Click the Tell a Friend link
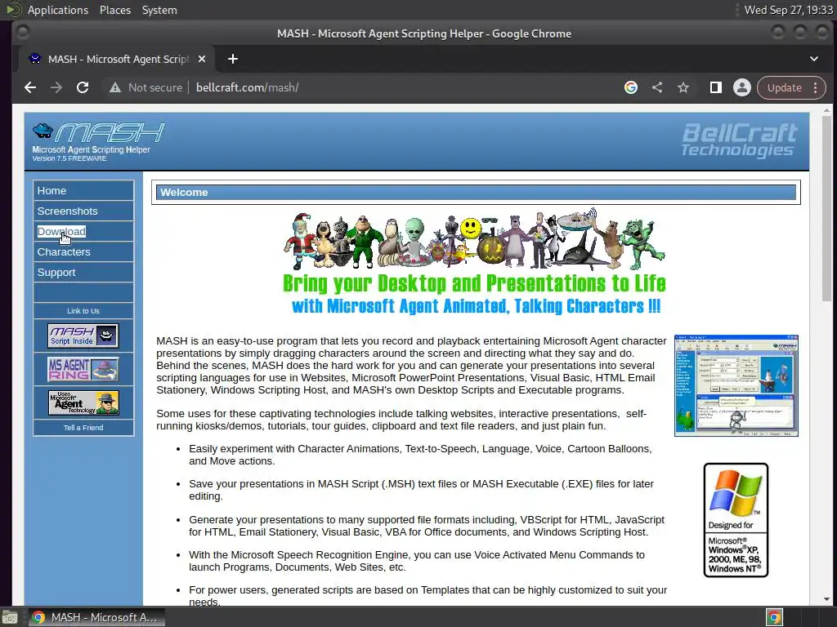 (83, 428)
